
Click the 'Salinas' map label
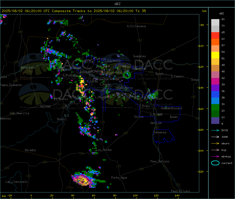45,106
